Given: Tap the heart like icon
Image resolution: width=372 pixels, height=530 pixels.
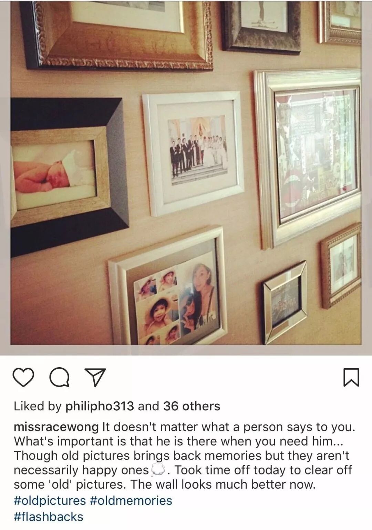Looking at the screenshot, I should click(23, 377).
